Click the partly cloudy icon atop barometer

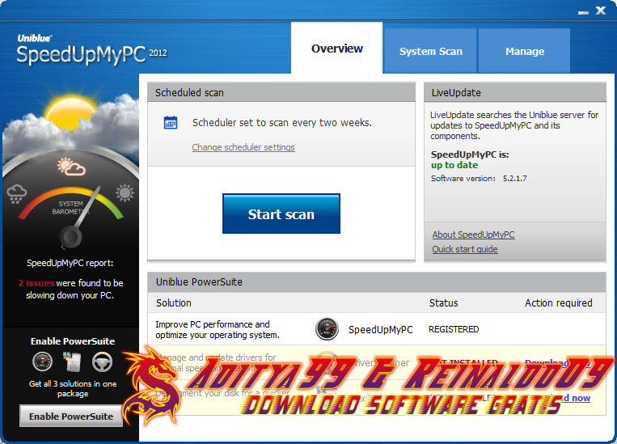pos(71,167)
